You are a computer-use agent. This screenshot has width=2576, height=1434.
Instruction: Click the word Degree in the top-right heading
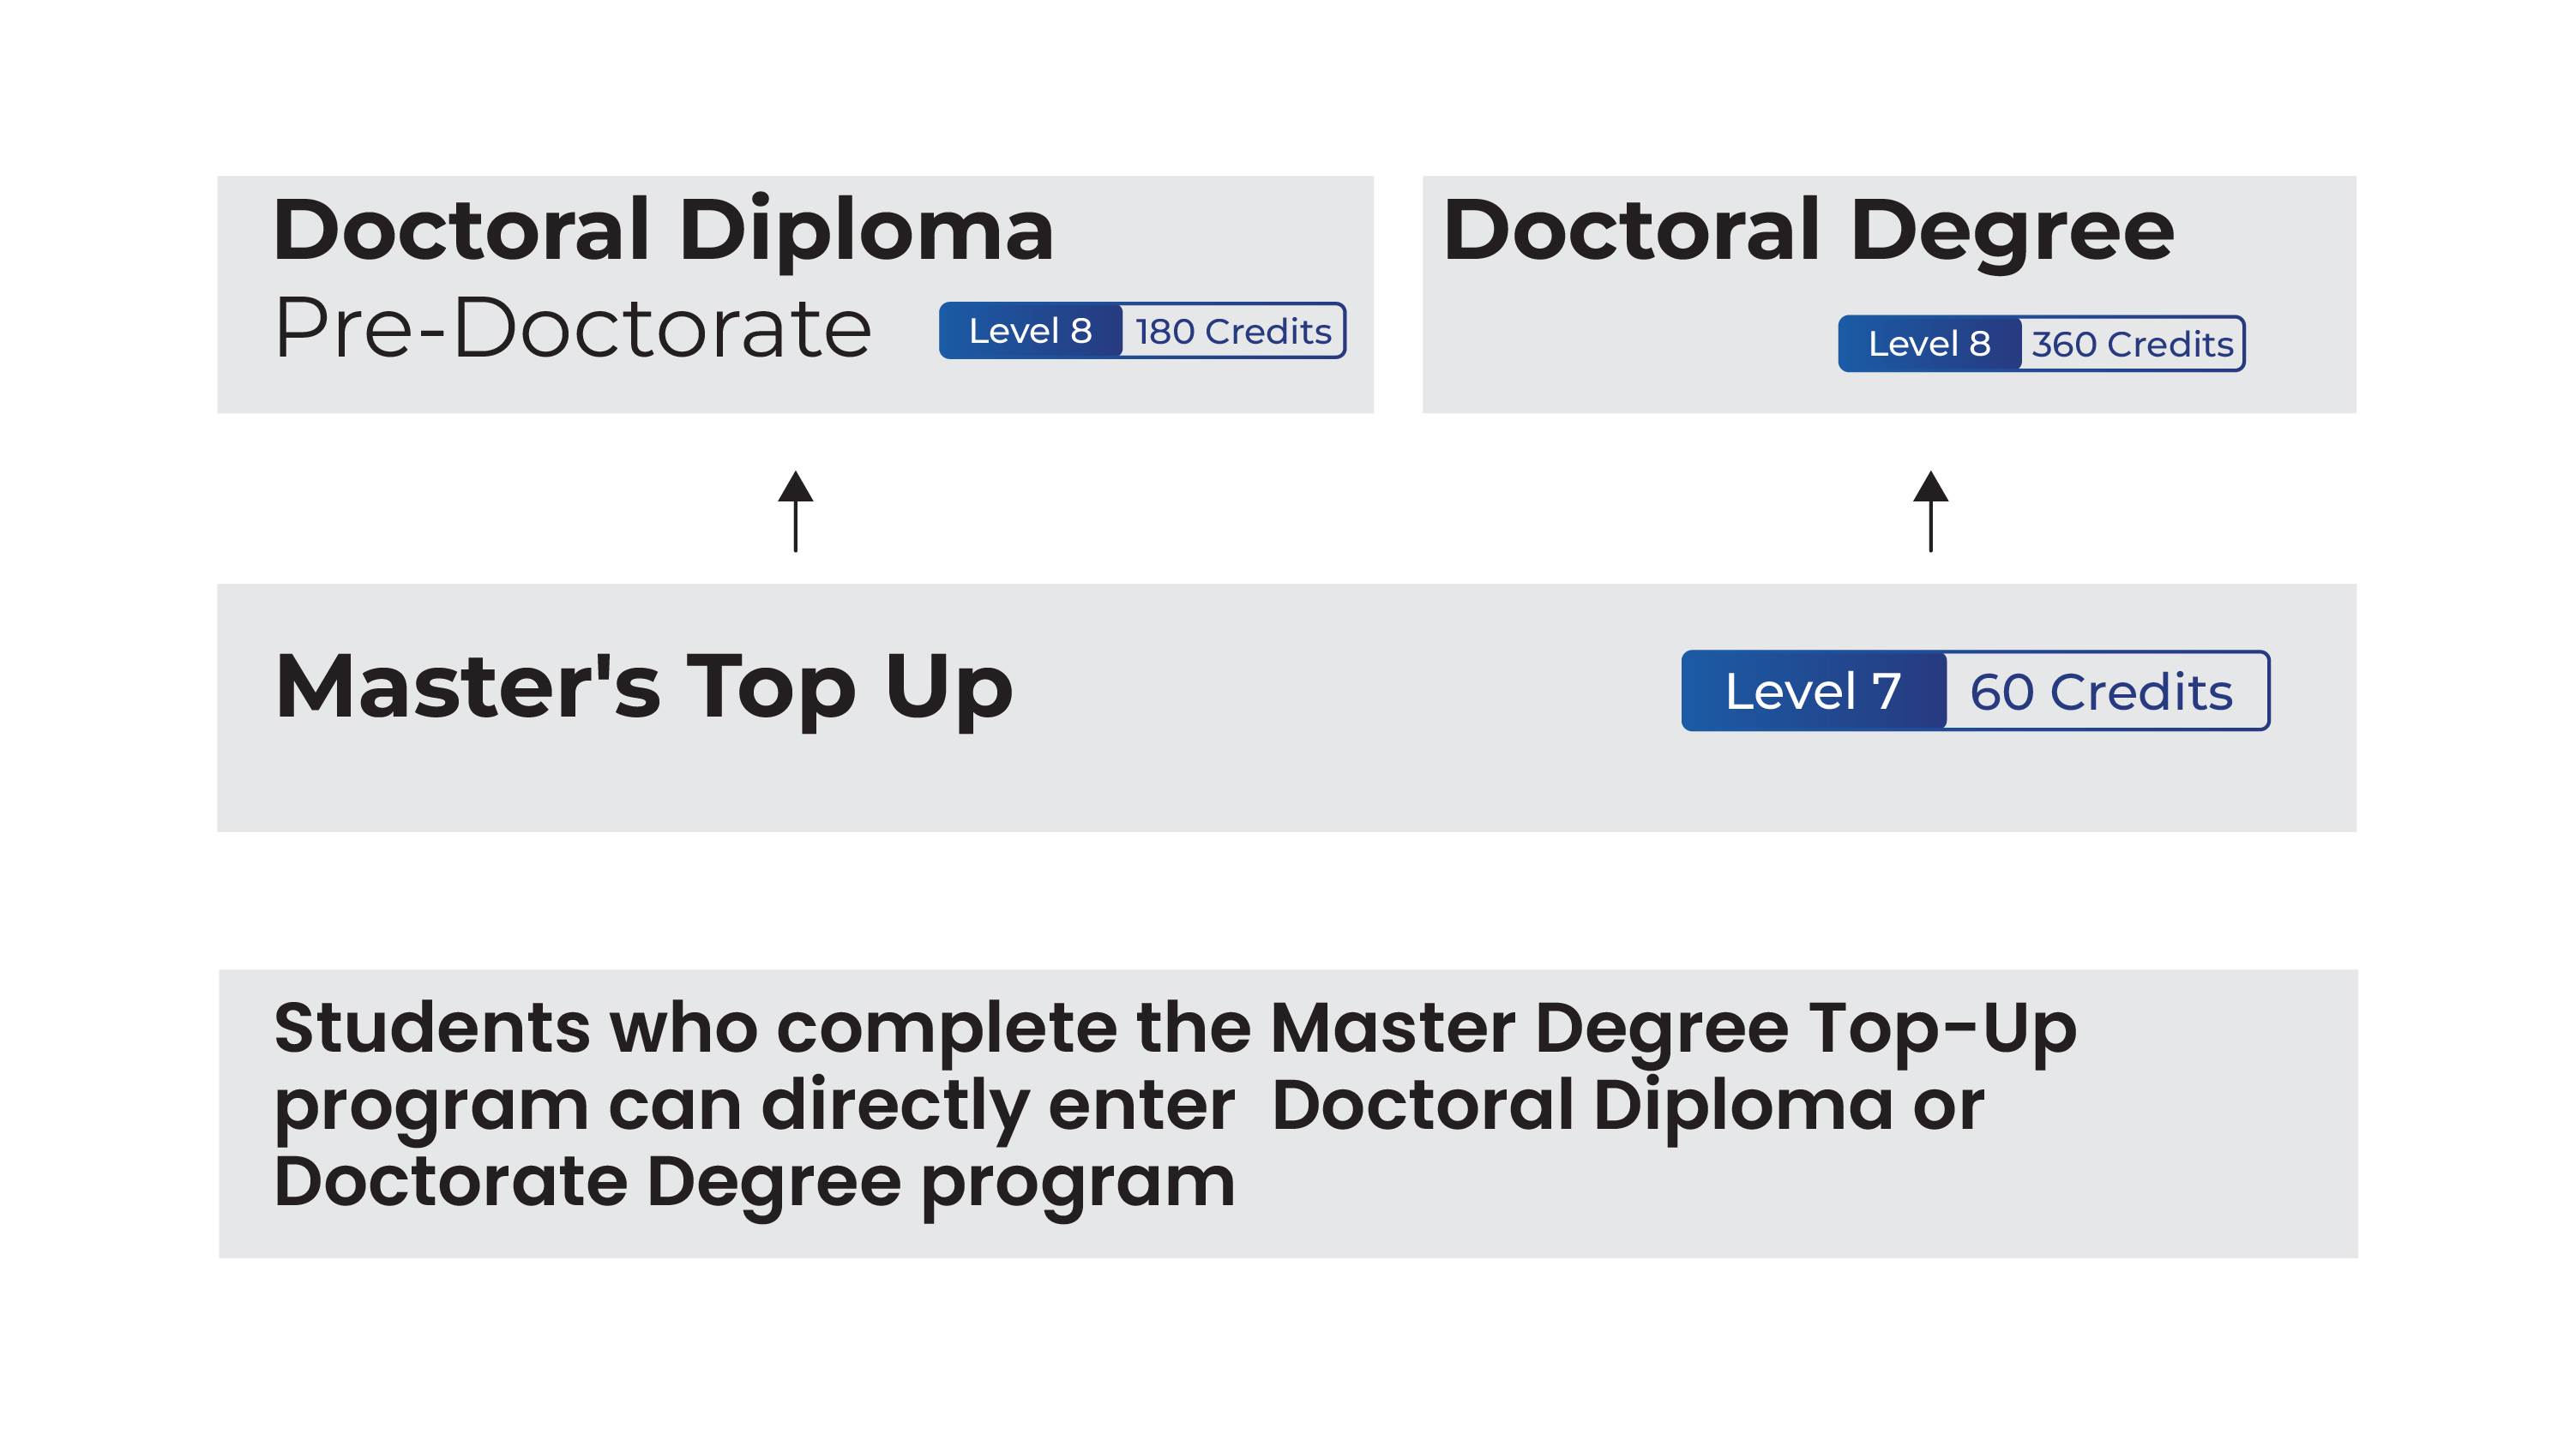(x=2012, y=231)
